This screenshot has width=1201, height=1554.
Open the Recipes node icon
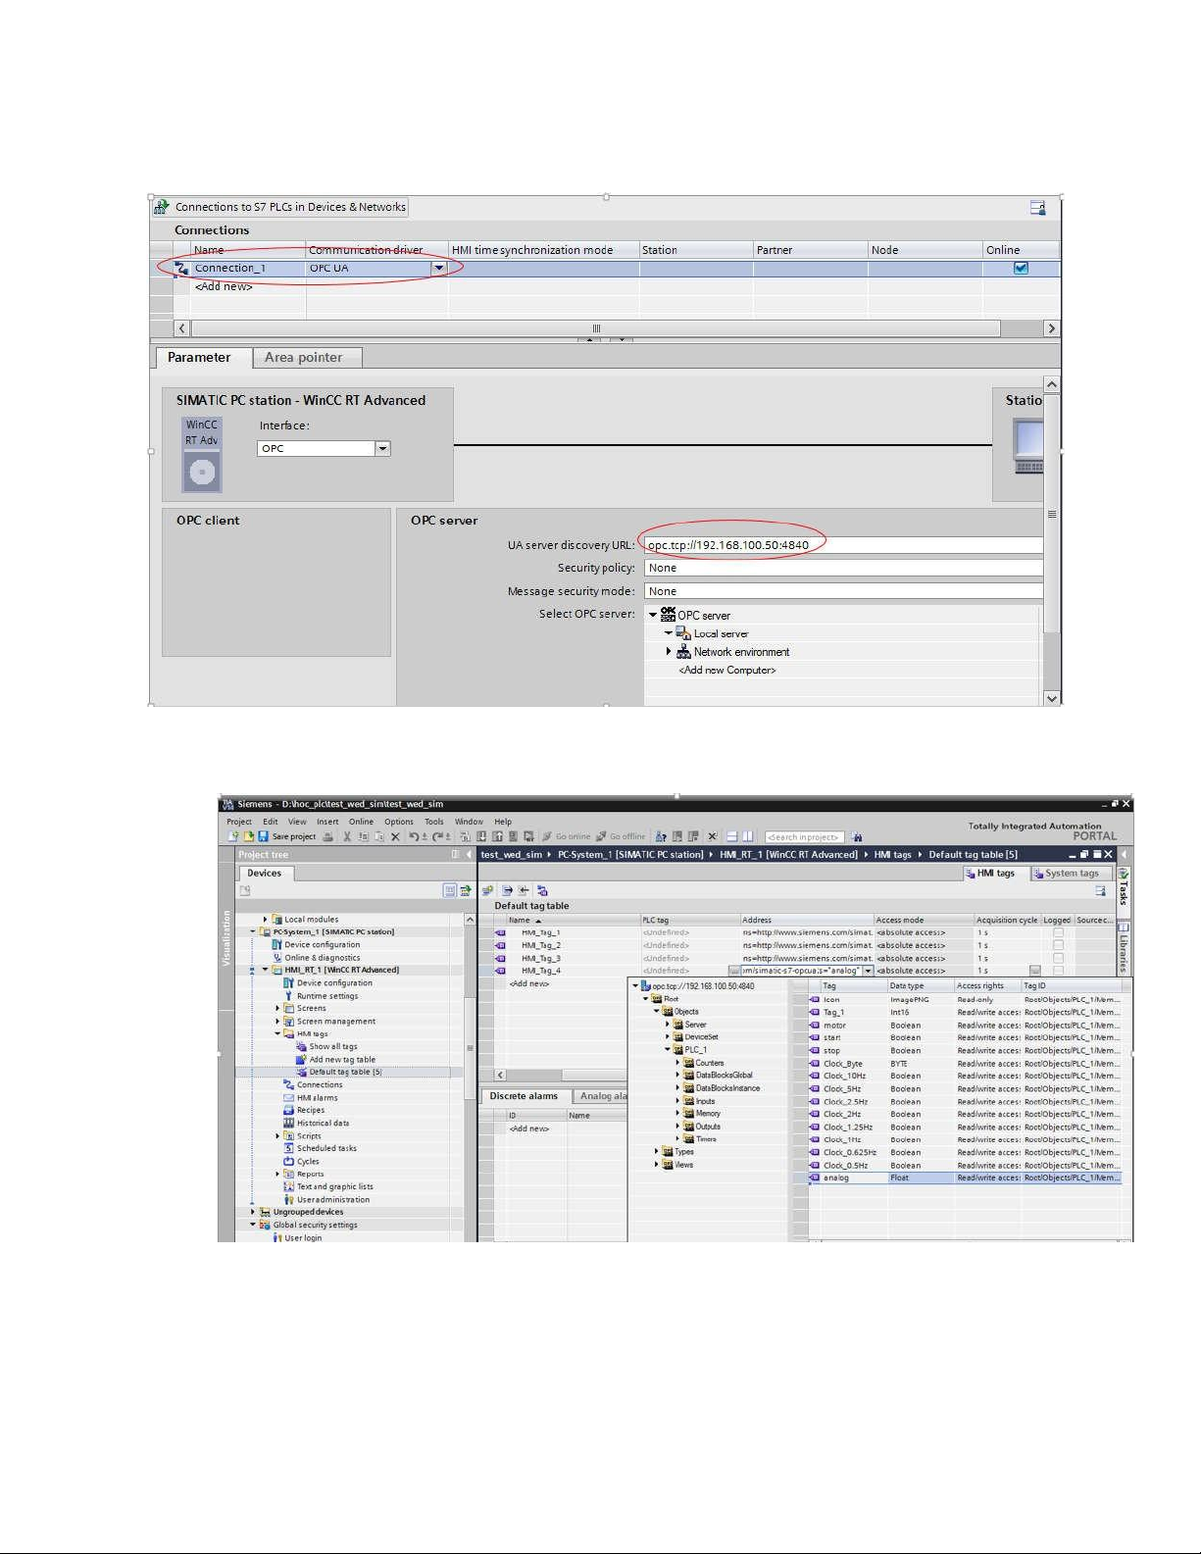pos(289,1111)
